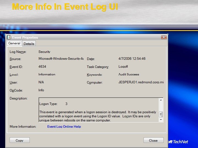Click the 'Logon Type: 3' line in description

tap(53, 104)
